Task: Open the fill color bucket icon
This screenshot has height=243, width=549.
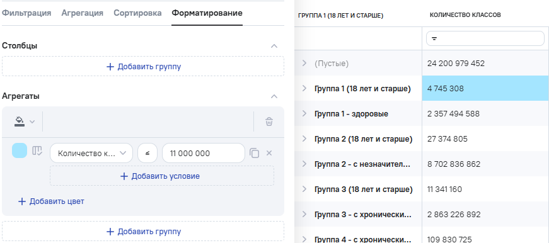Action: [x=20, y=121]
